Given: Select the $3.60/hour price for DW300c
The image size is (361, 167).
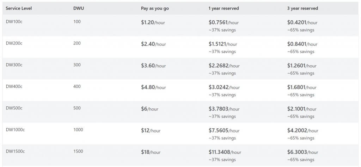Looking at the screenshot, I should point(153,66).
